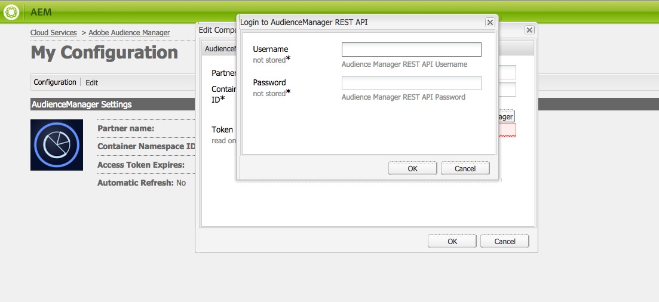Viewport: 659px width, 302px height.
Task: Click the Token field highlighted in red
Action: [x=507, y=130]
